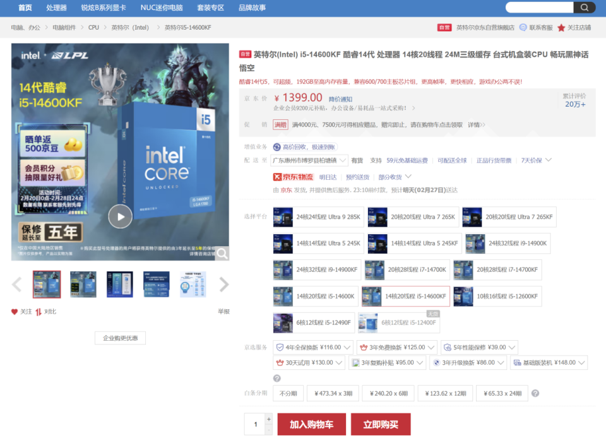Screen dimensions: 606x443
Task: Choose 14核14线程 Ultra 5 245K option
Action: [x=318, y=244]
